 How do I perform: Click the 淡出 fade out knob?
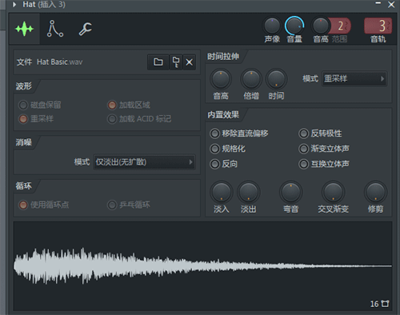248,192
